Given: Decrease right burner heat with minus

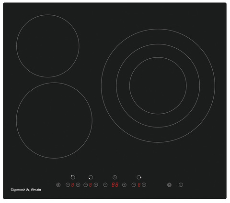Looking at the screenshot, I should point(134,185).
